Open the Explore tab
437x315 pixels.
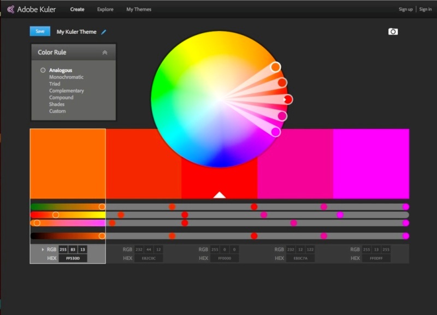pyautogui.click(x=105, y=9)
